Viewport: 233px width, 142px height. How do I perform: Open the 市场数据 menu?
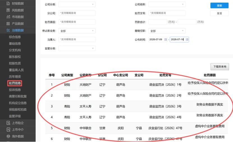(x=18, y=17)
